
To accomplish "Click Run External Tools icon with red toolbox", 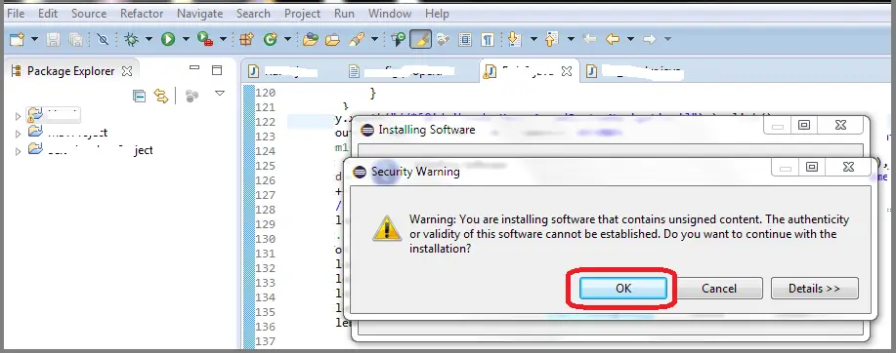I will click(x=204, y=39).
